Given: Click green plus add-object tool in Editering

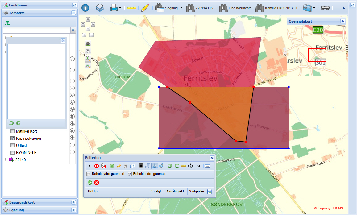Looking at the screenshot, I should point(112,166).
